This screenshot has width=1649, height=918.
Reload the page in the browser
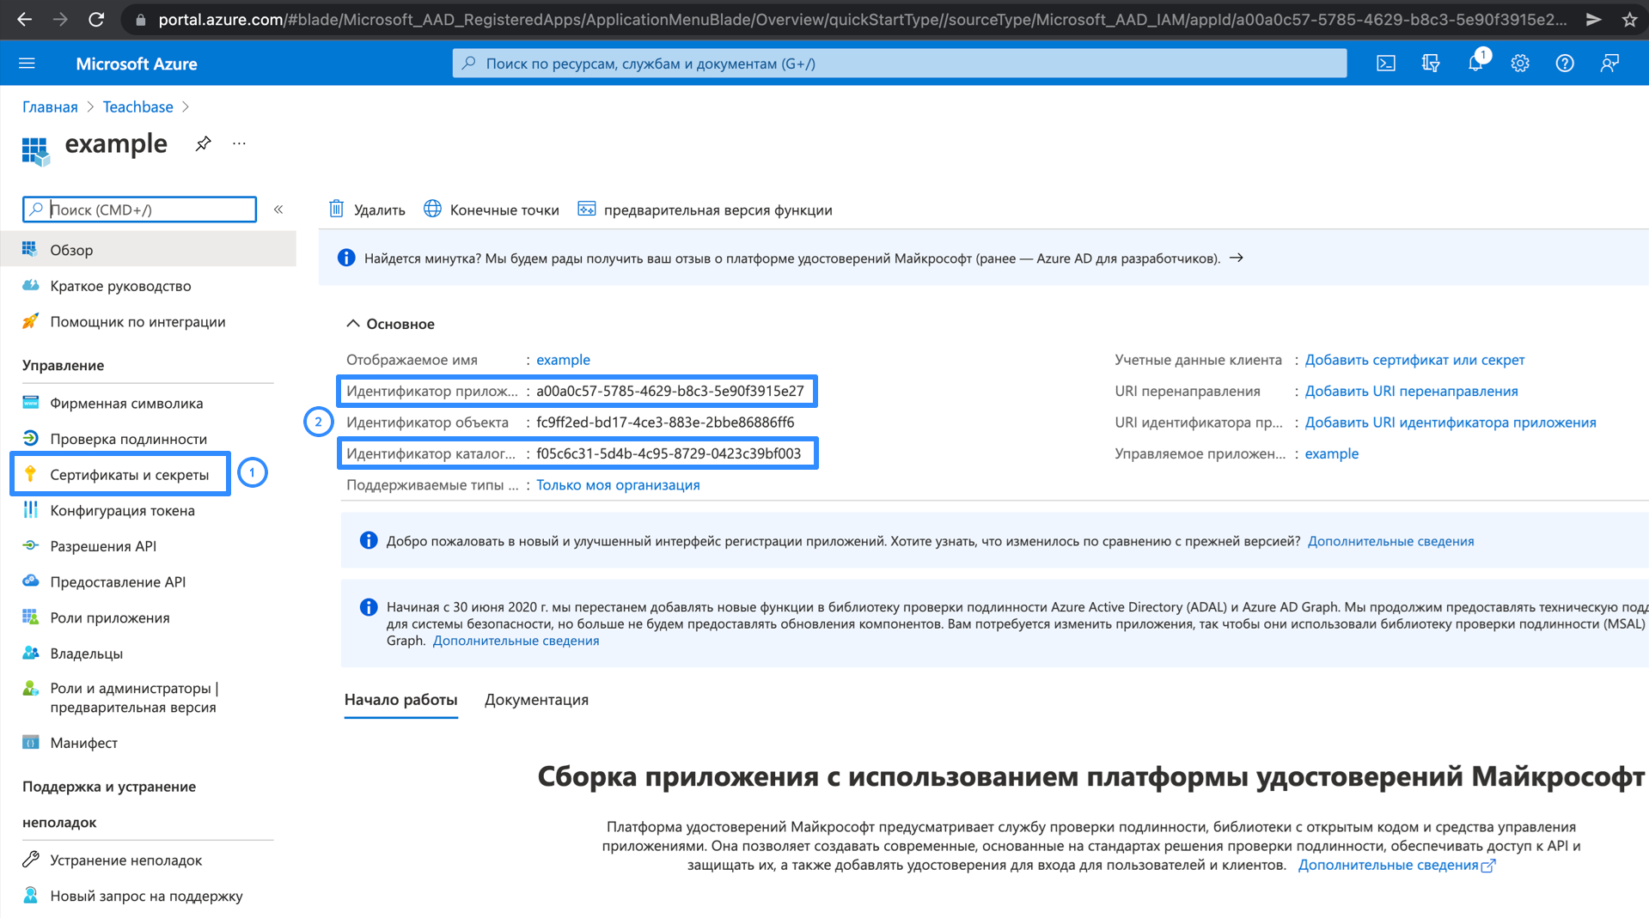point(96,19)
